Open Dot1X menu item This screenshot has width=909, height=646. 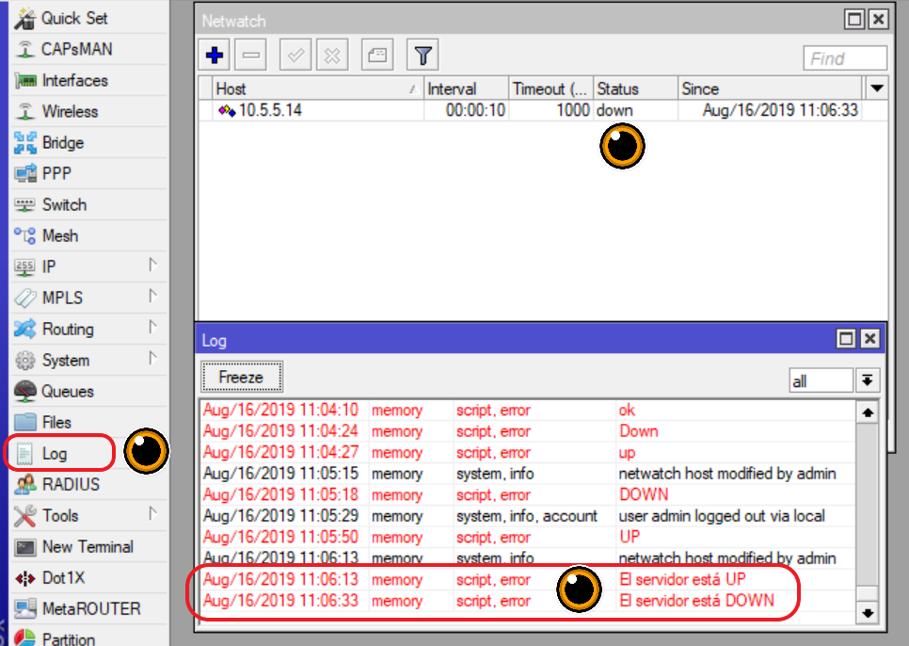(89, 577)
